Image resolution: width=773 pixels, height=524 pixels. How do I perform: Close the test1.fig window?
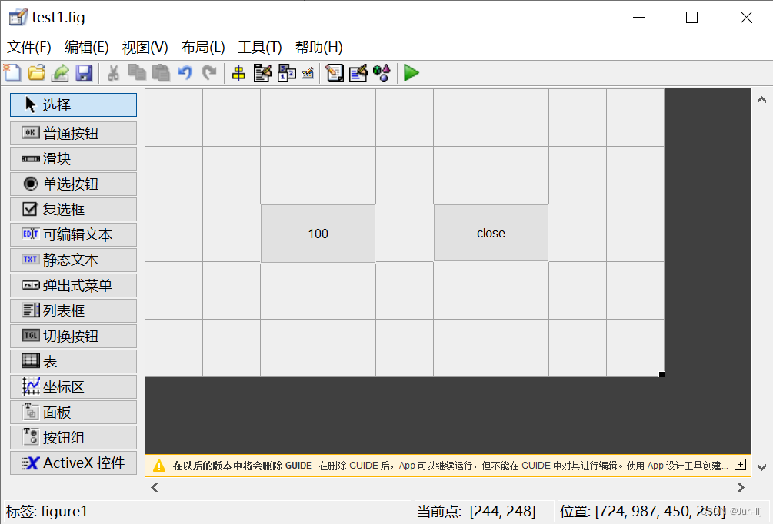[x=746, y=17]
